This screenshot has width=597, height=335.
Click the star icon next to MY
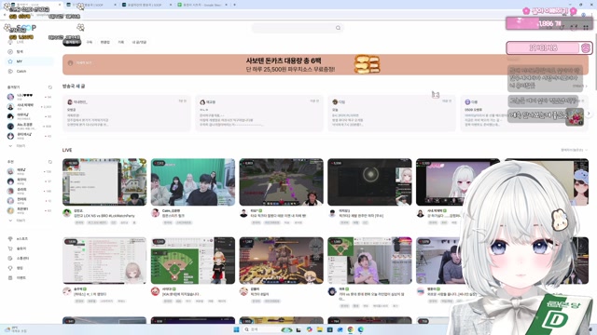[x=10, y=61]
